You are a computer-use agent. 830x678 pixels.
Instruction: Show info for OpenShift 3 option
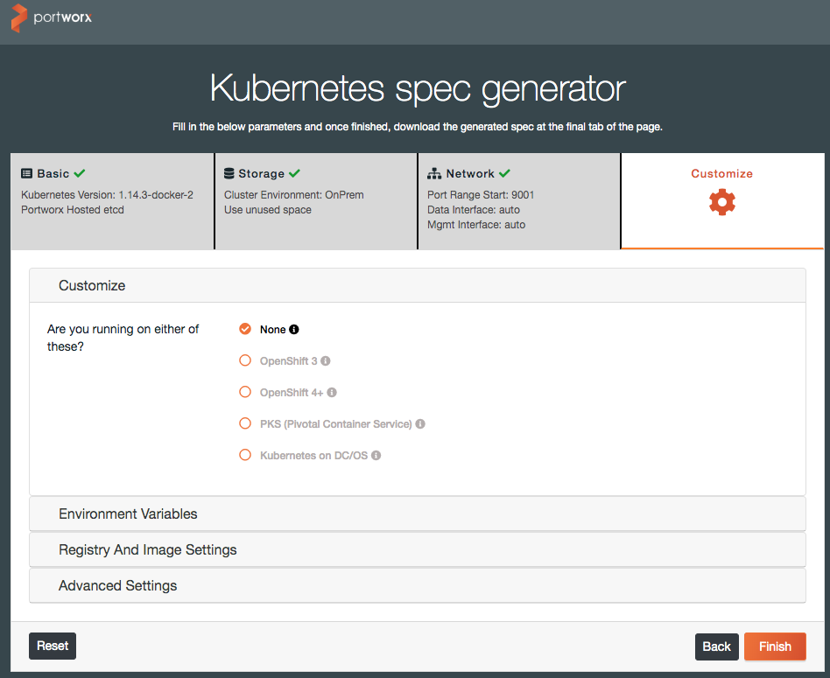click(x=326, y=360)
